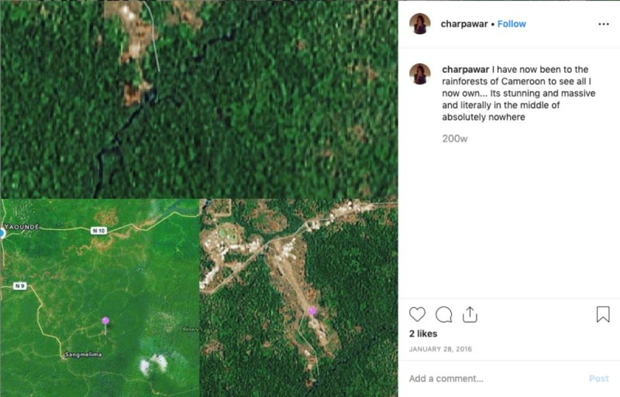
Task: Click charpawar username in the caption
Action: pyautogui.click(x=466, y=70)
